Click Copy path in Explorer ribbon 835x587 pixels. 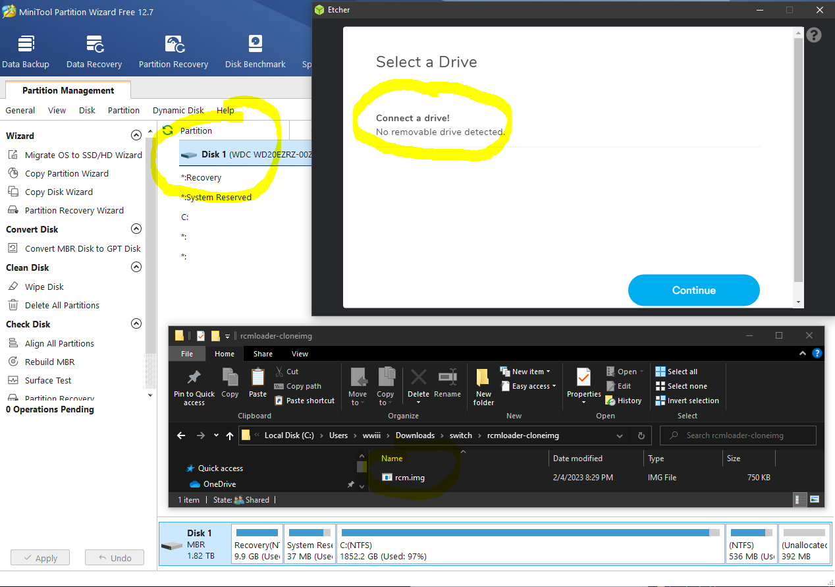(298, 386)
